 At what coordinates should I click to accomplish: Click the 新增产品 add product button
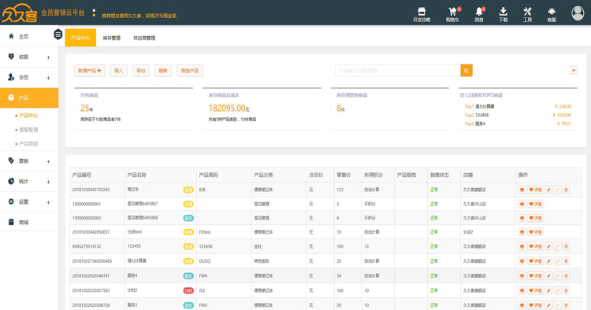coord(89,70)
